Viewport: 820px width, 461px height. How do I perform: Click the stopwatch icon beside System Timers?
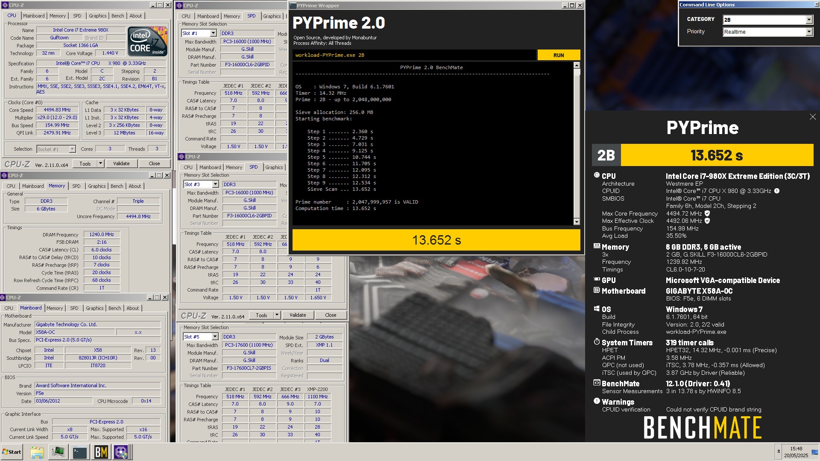tap(597, 342)
